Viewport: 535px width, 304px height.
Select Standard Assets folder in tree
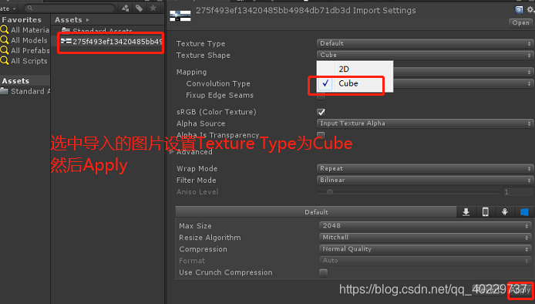[x=25, y=91]
